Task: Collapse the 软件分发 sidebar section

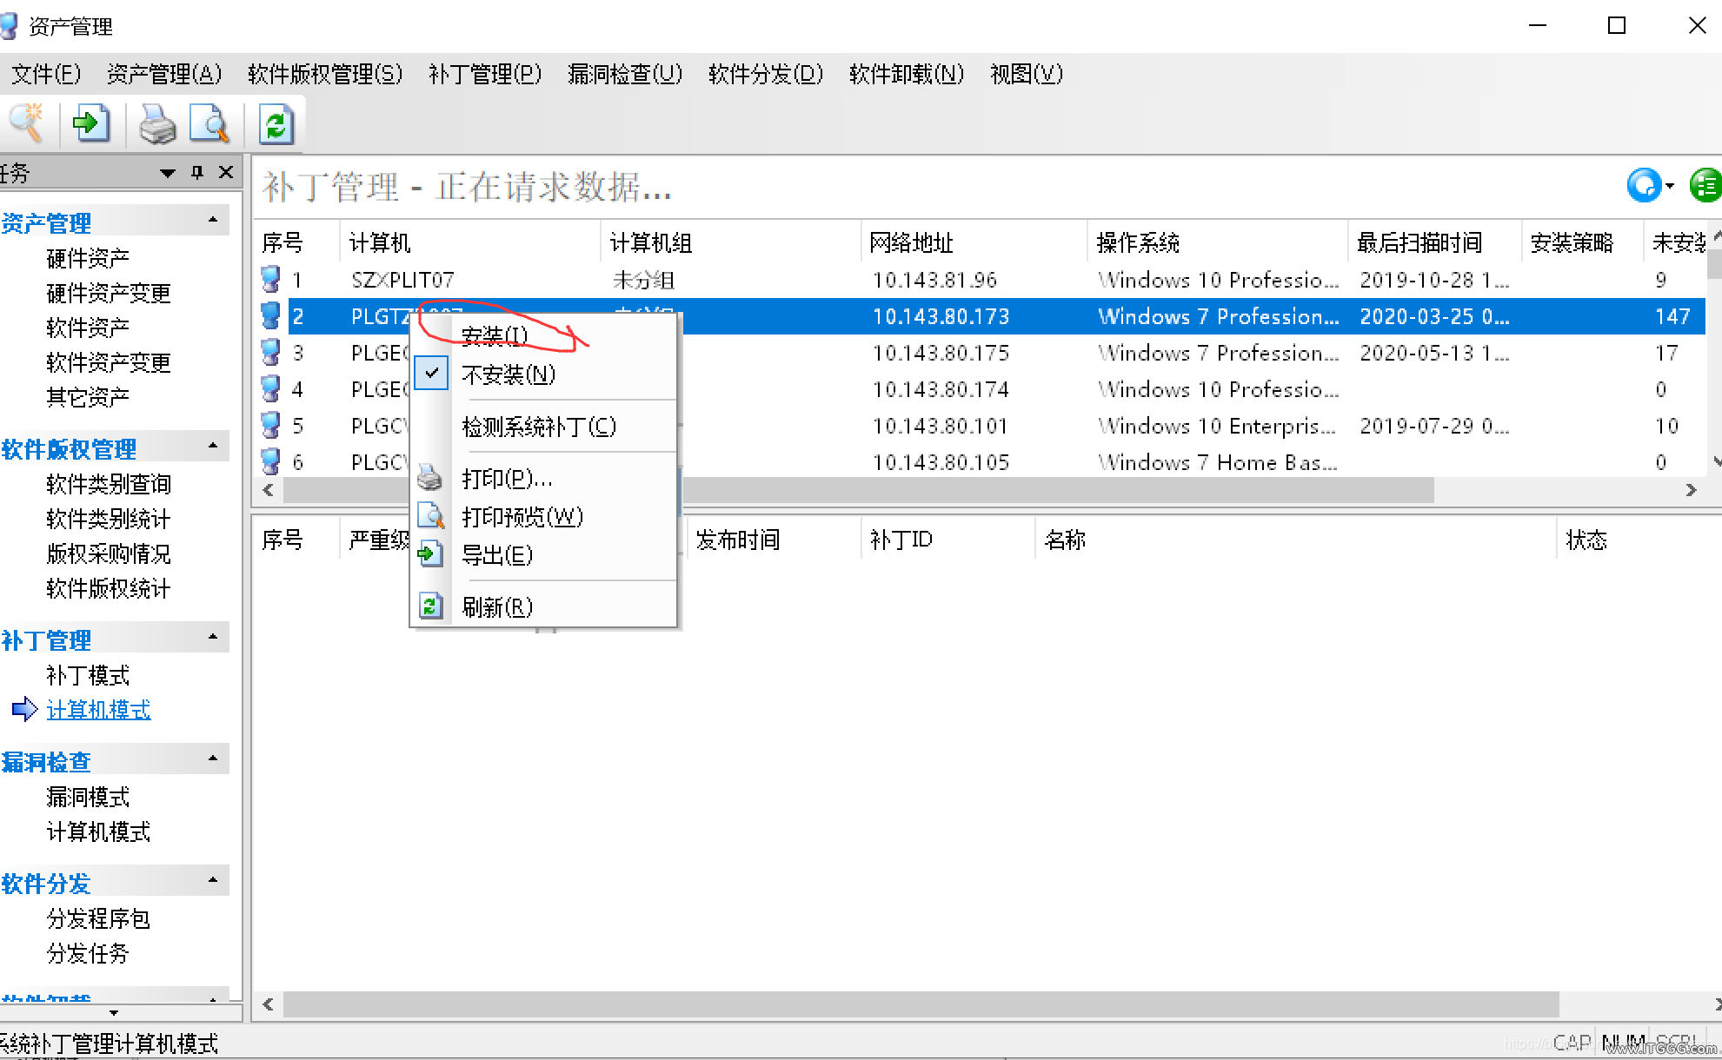Action: click(213, 880)
